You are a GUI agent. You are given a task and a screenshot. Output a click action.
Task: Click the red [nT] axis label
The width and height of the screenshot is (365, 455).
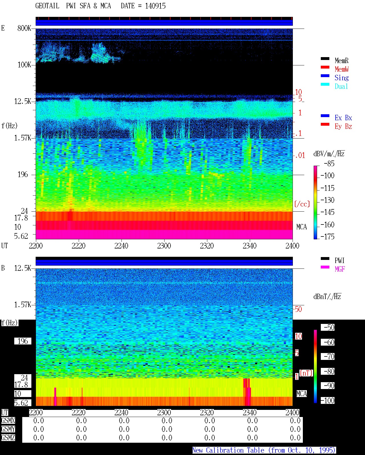(x=306, y=373)
